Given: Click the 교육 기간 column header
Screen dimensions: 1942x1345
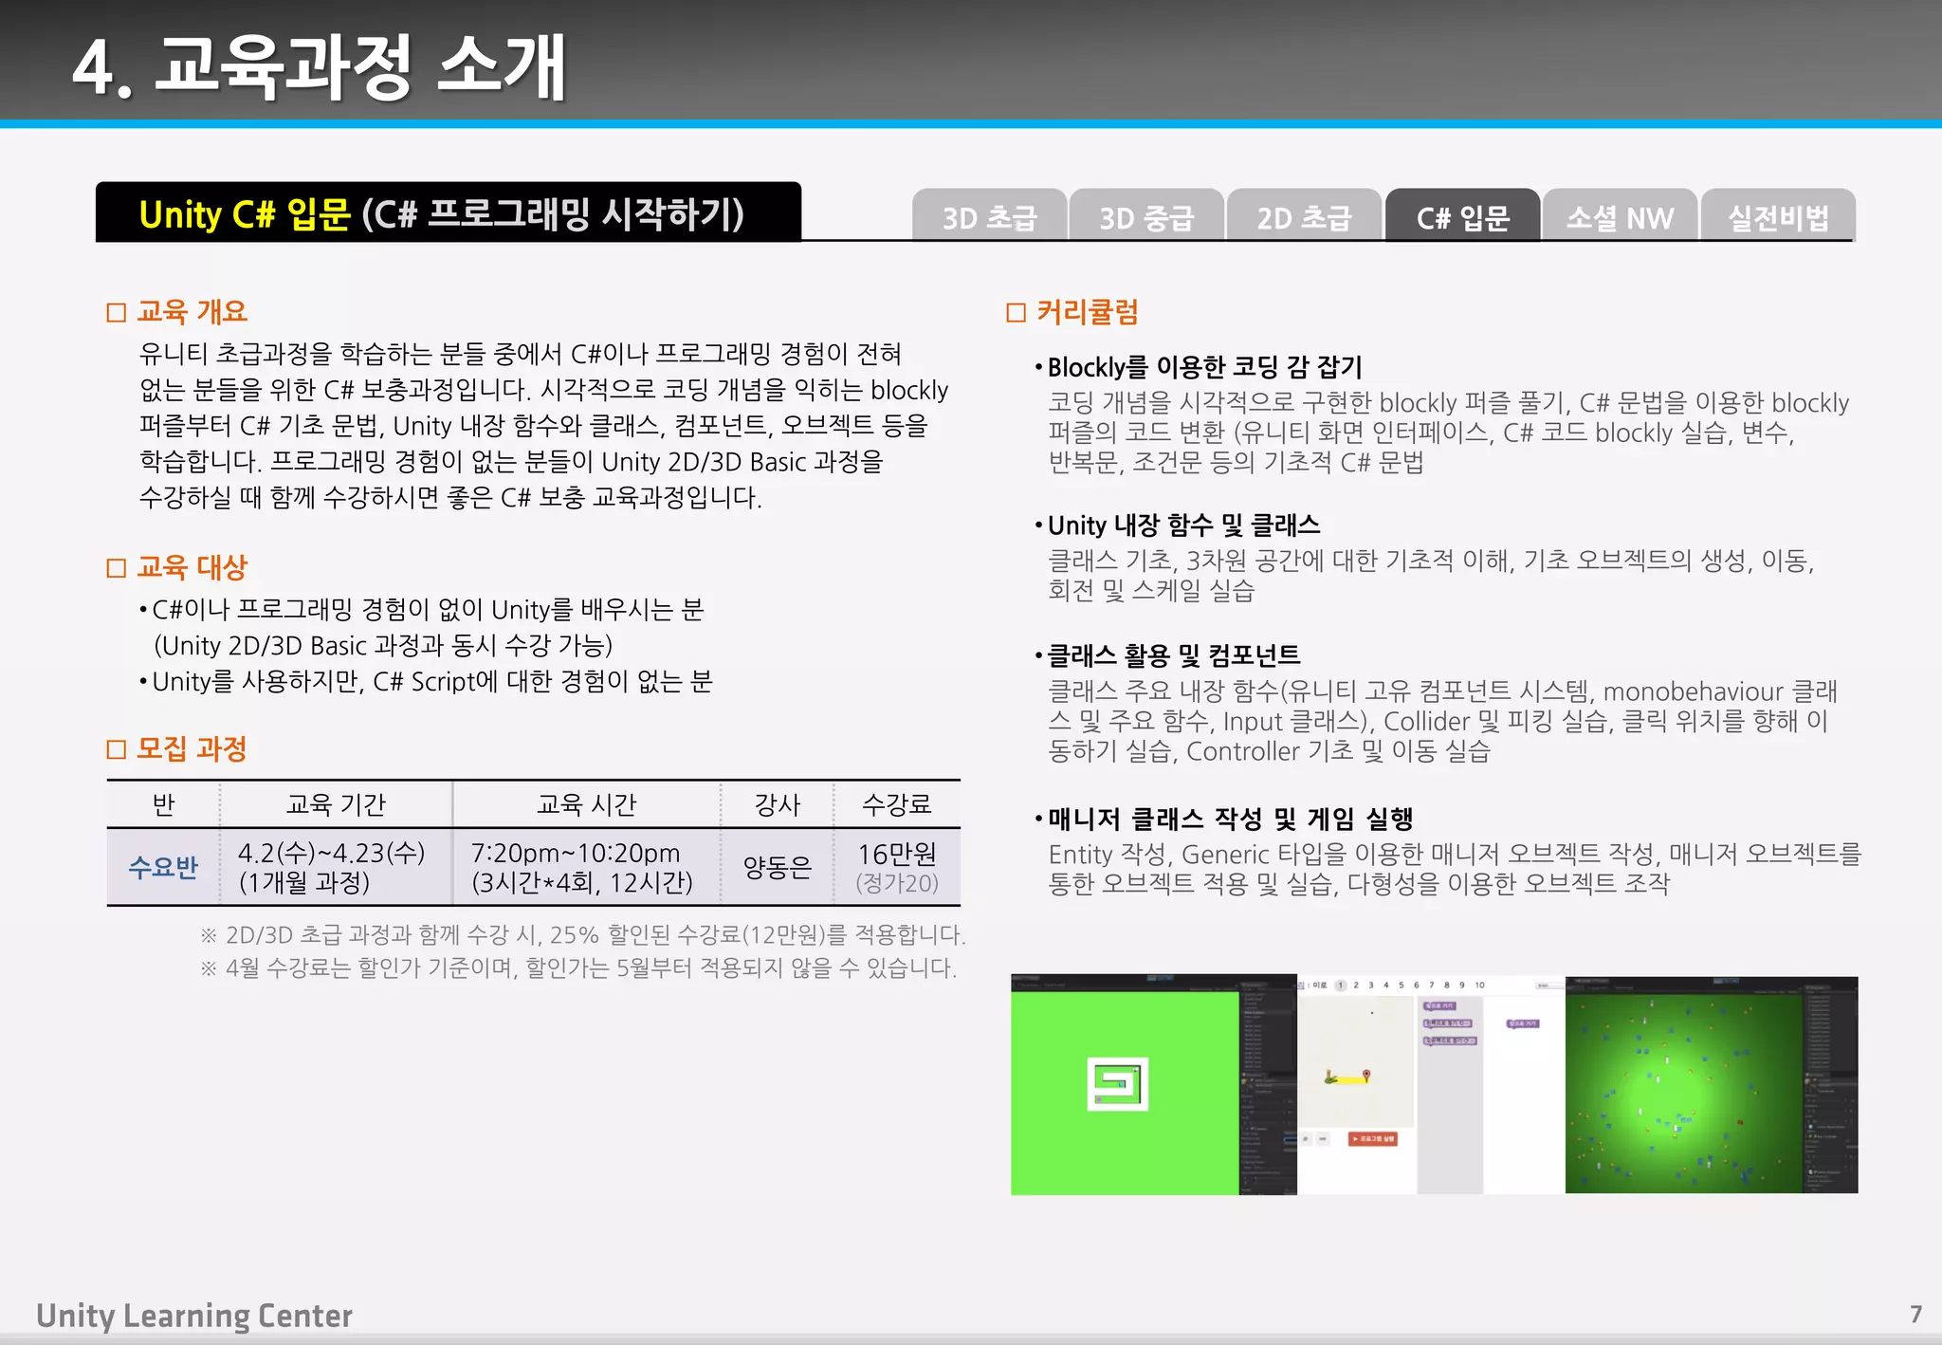Looking at the screenshot, I should (x=336, y=804).
